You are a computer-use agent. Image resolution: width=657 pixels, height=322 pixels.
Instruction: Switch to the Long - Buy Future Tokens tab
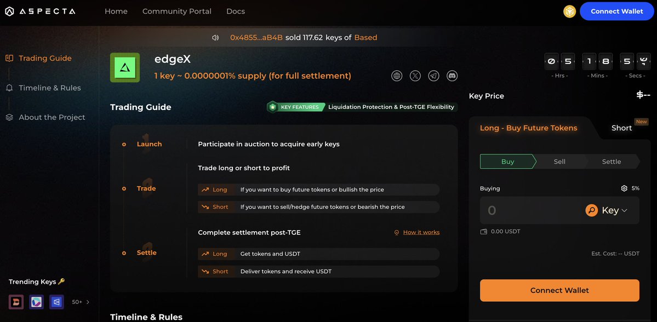[x=528, y=128]
